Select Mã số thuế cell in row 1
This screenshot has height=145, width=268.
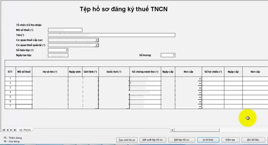24,79
